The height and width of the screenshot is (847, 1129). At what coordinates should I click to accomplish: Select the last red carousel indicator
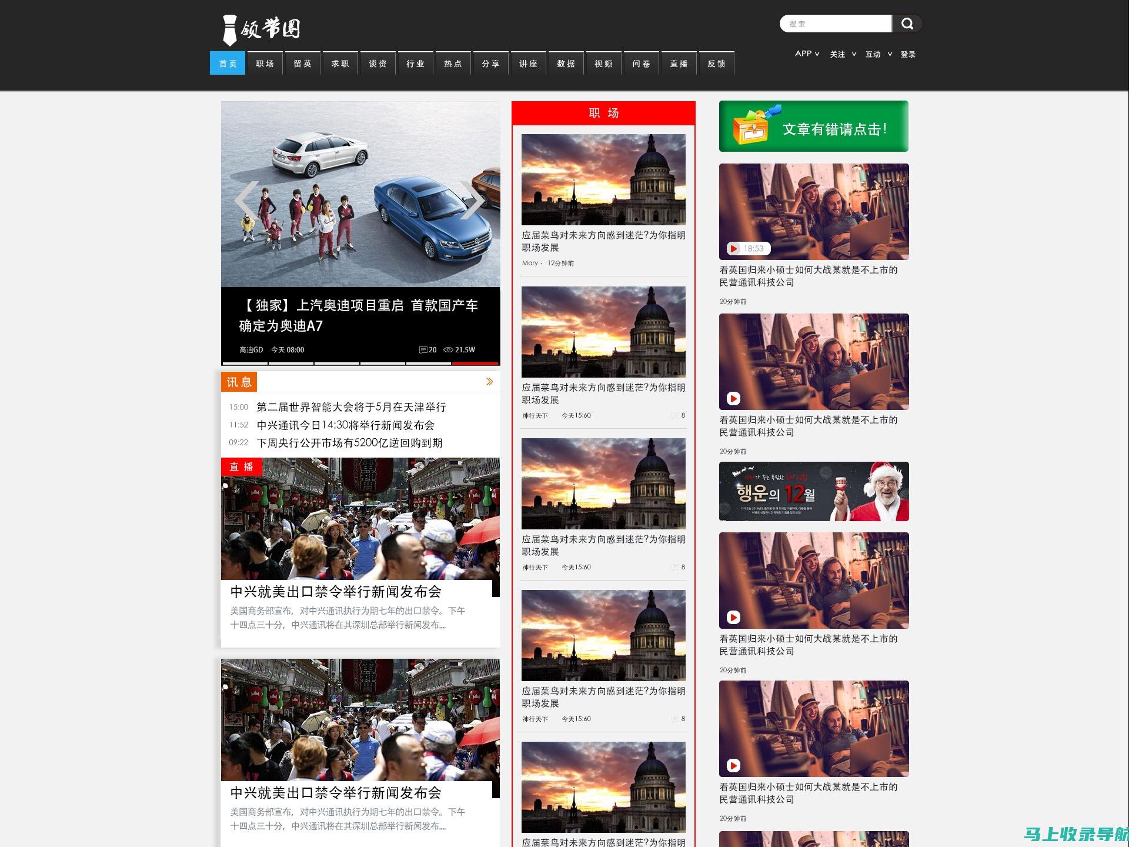476,364
